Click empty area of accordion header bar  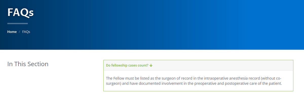click(223, 65)
